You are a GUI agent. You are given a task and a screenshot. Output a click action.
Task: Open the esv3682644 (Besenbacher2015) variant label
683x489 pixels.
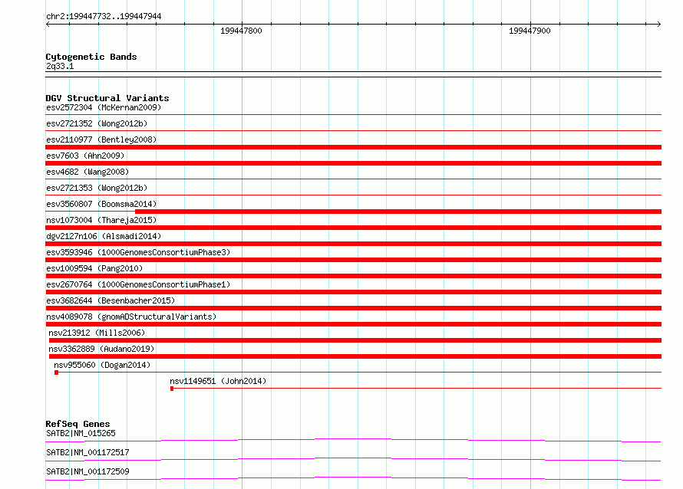point(111,300)
